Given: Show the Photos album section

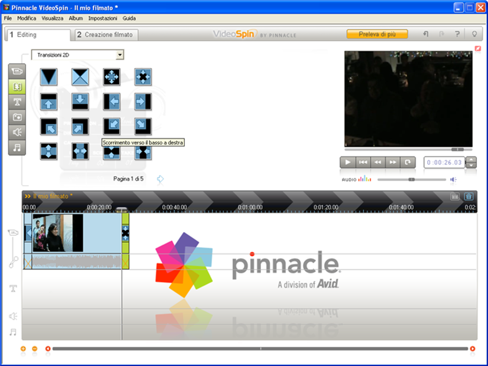Looking at the screenshot, I should (17, 117).
